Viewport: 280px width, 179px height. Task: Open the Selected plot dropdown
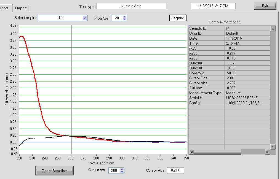(85, 18)
